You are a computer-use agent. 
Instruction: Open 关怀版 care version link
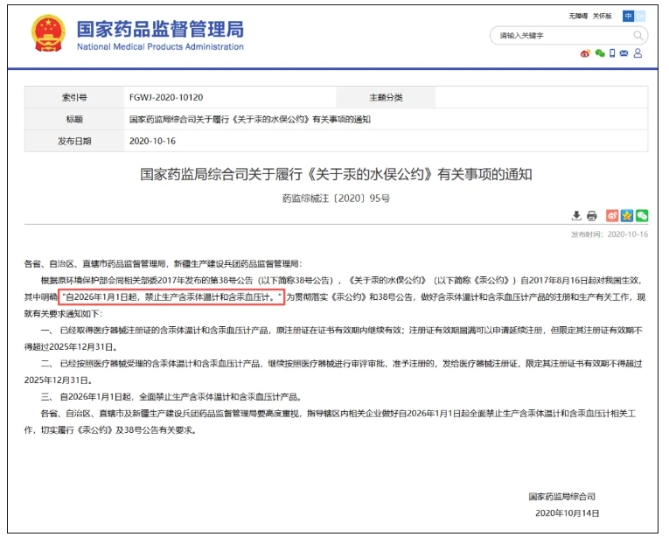[602, 17]
